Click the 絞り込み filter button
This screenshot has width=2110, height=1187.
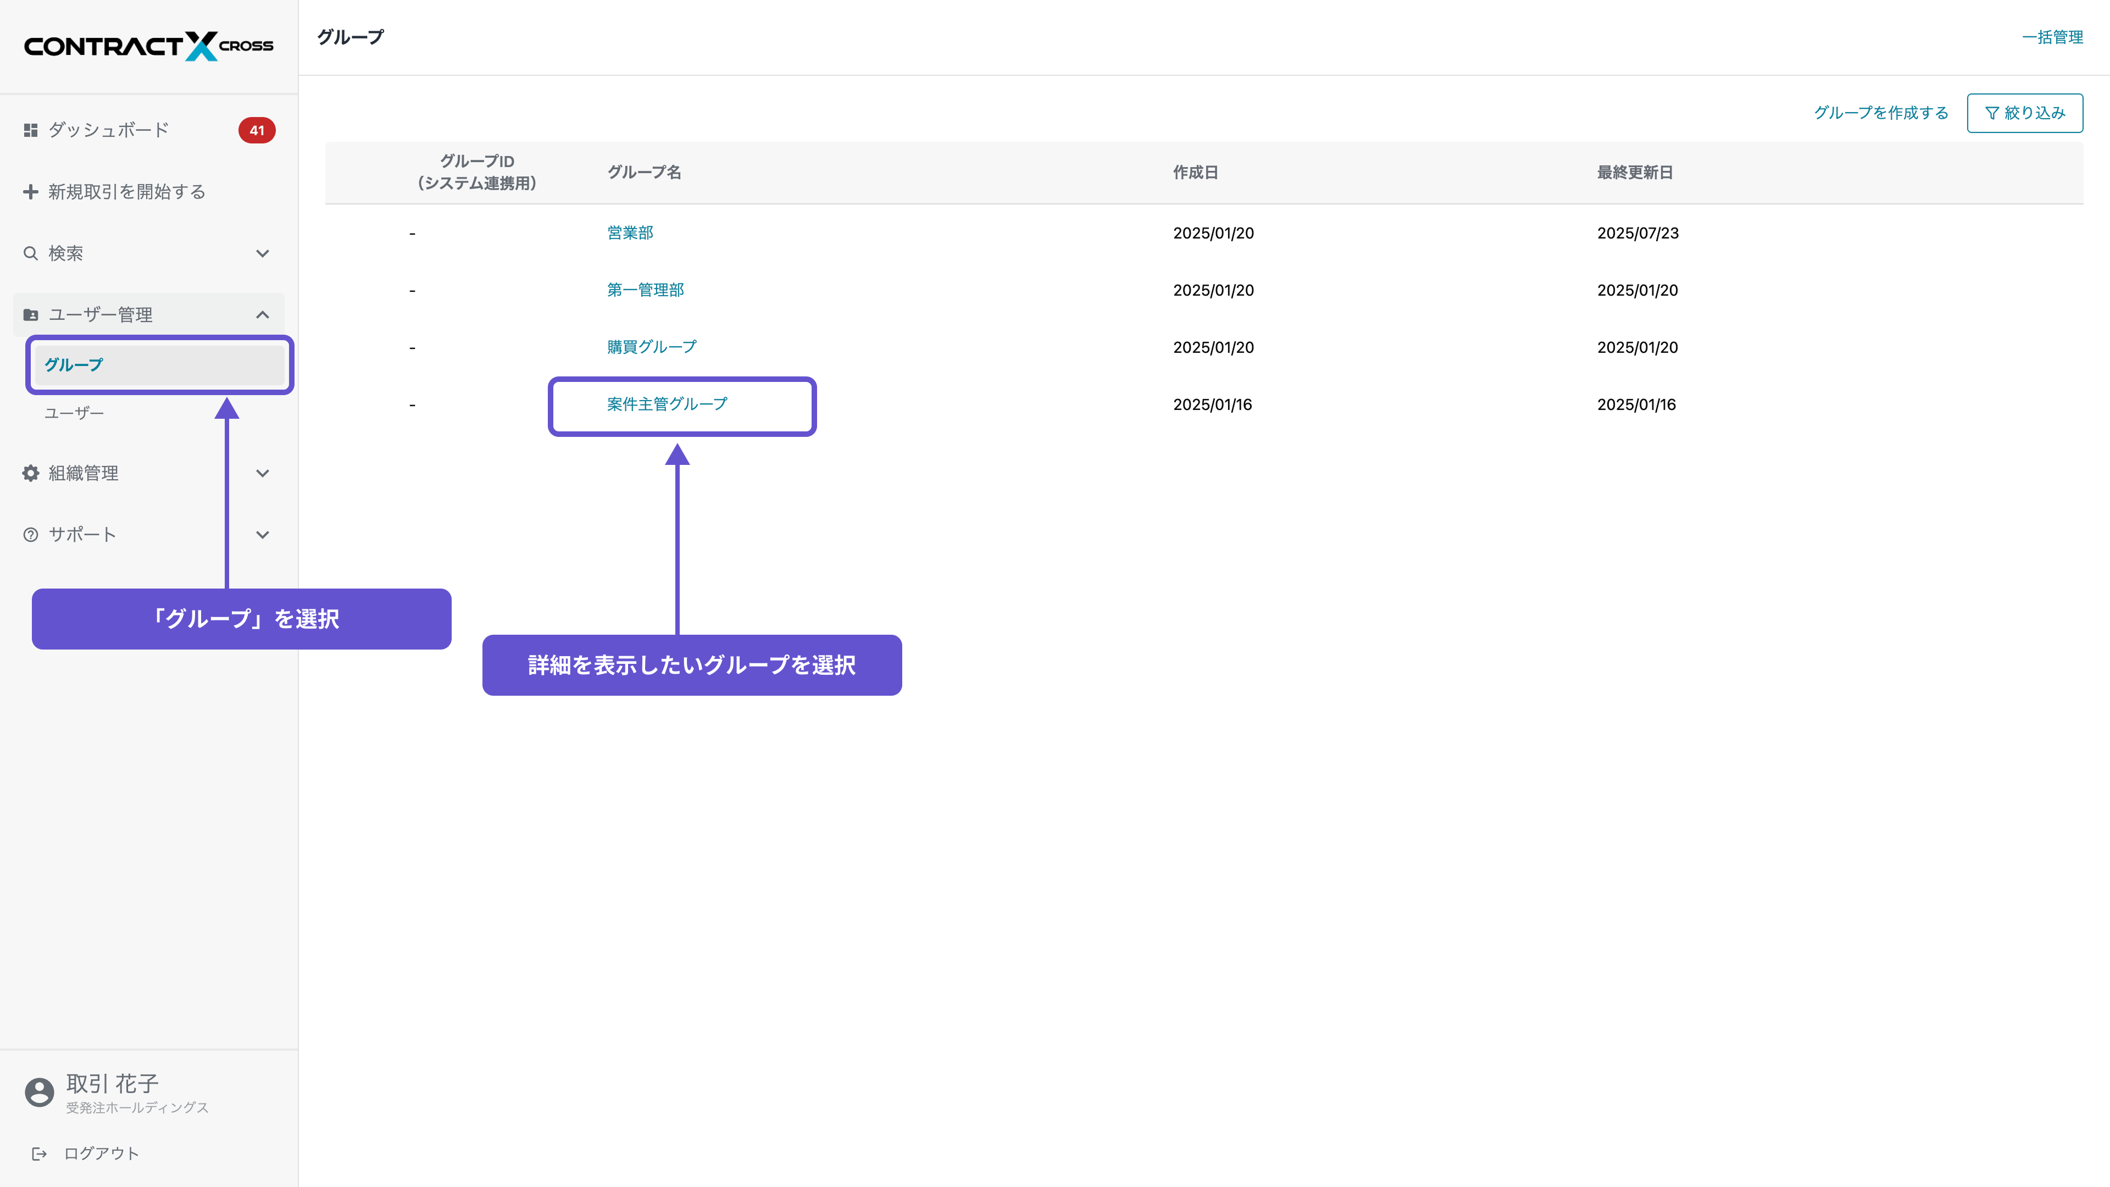pyautogui.click(x=2024, y=113)
